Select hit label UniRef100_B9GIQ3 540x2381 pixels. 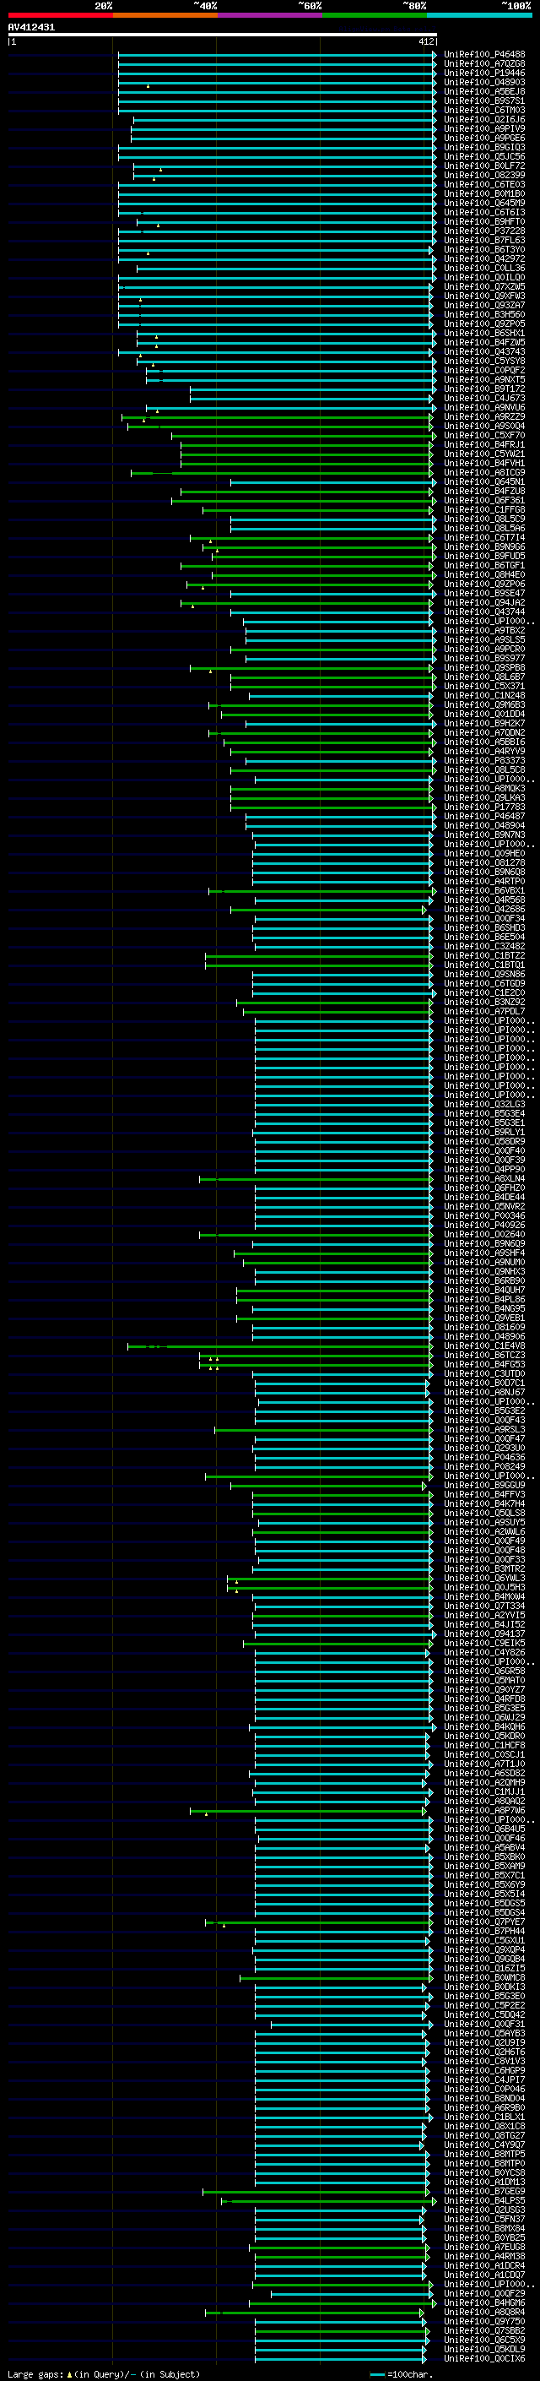tap(484, 147)
